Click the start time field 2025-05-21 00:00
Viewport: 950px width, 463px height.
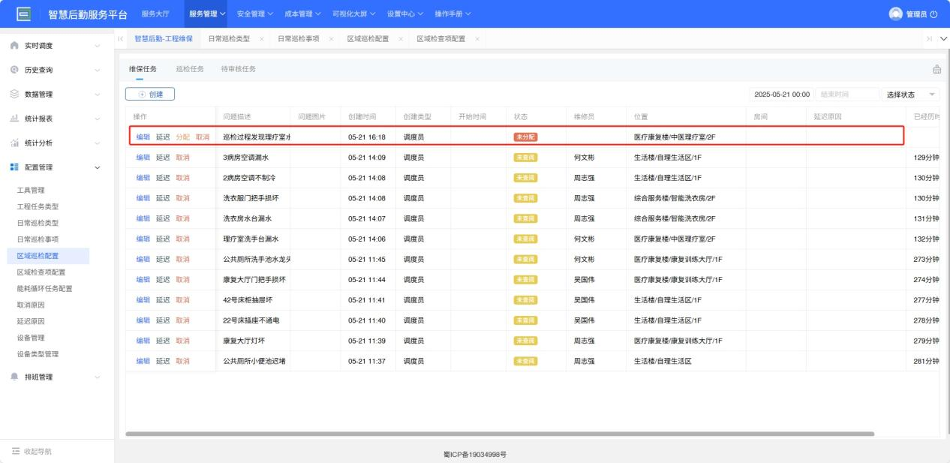(x=782, y=95)
